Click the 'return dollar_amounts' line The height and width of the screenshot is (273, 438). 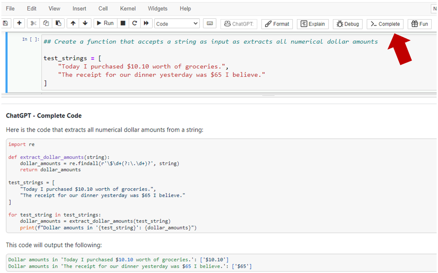tap(50, 170)
